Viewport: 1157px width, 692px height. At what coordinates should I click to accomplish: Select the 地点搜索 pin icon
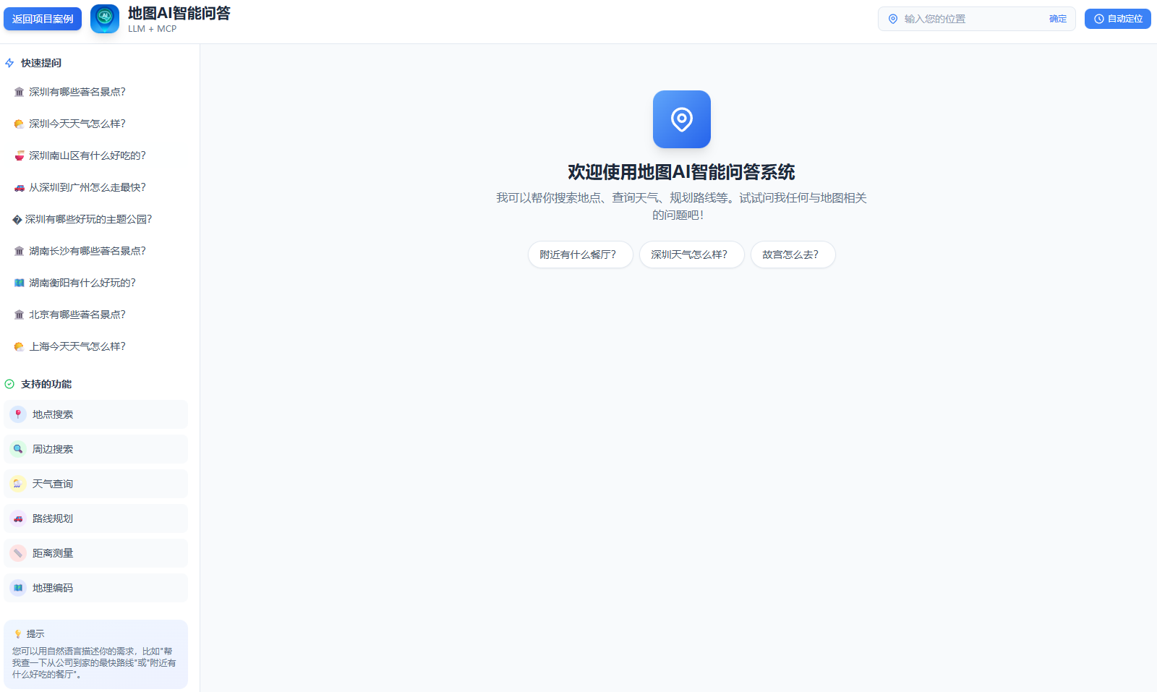[x=17, y=414]
